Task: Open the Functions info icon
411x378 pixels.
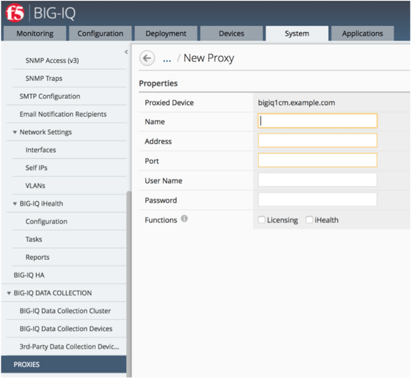Action: [x=184, y=218]
